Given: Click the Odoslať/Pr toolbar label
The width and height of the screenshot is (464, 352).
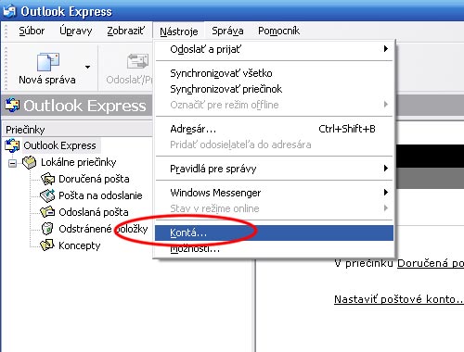Looking at the screenshot, I should point(129,80).
